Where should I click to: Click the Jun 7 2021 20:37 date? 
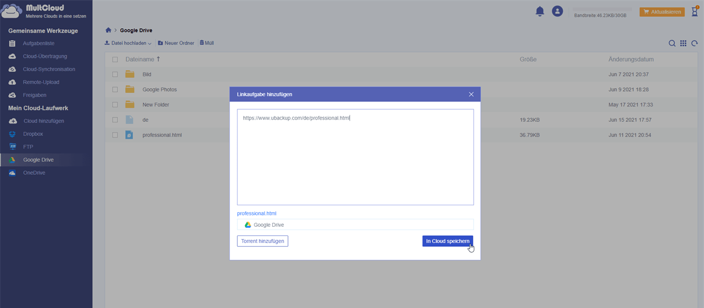pos(628,74)
